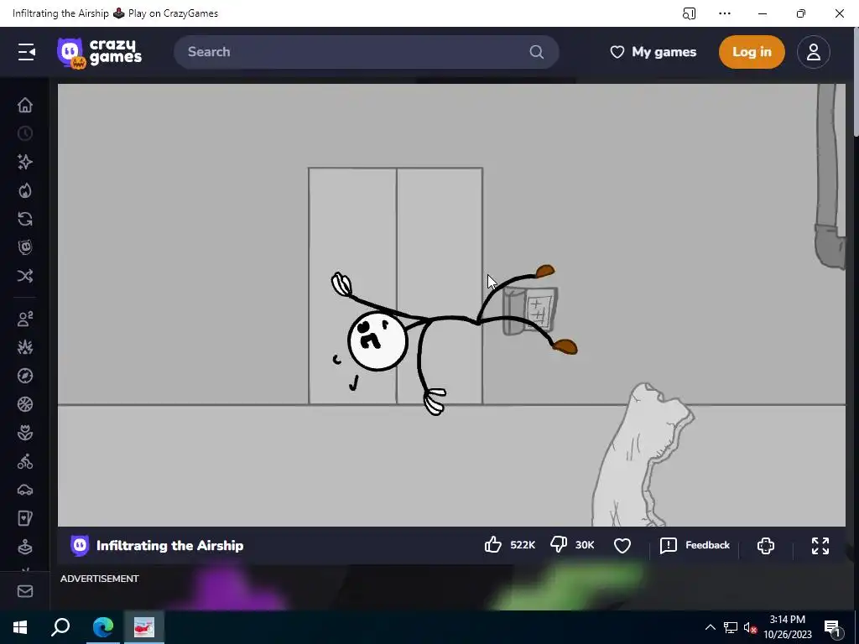Open Action category explosion icon
This screenshot has height=644, width=859.
pyautogui.click(x=24, y=347)
